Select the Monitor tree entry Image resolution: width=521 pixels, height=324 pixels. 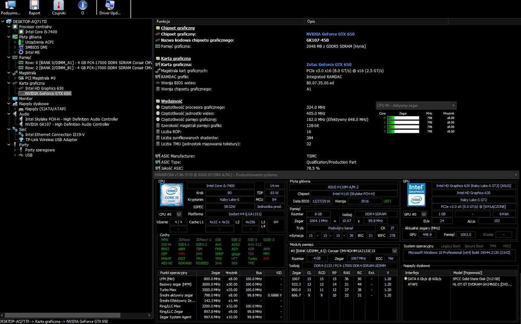click(x=26, y=98)
